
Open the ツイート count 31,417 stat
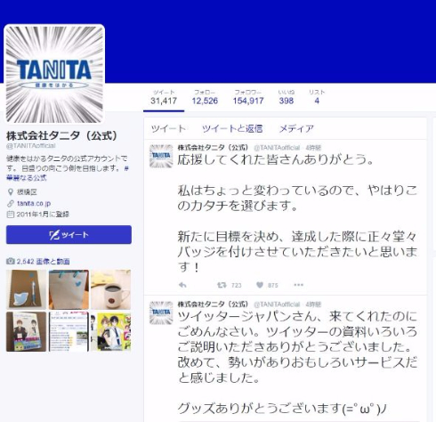(x=164, y=97)
